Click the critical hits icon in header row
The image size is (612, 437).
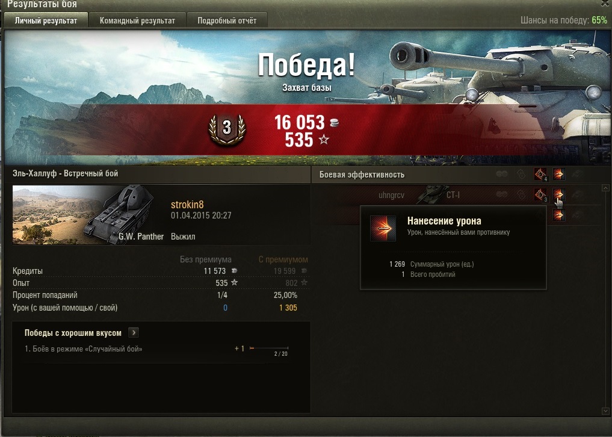[540, 174]
